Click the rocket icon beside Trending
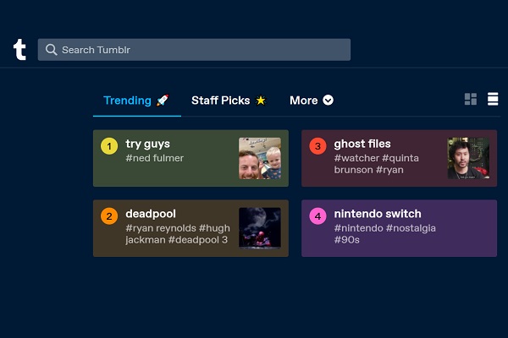The height and width of the screenshot is (338, 508). click(163, 101)
